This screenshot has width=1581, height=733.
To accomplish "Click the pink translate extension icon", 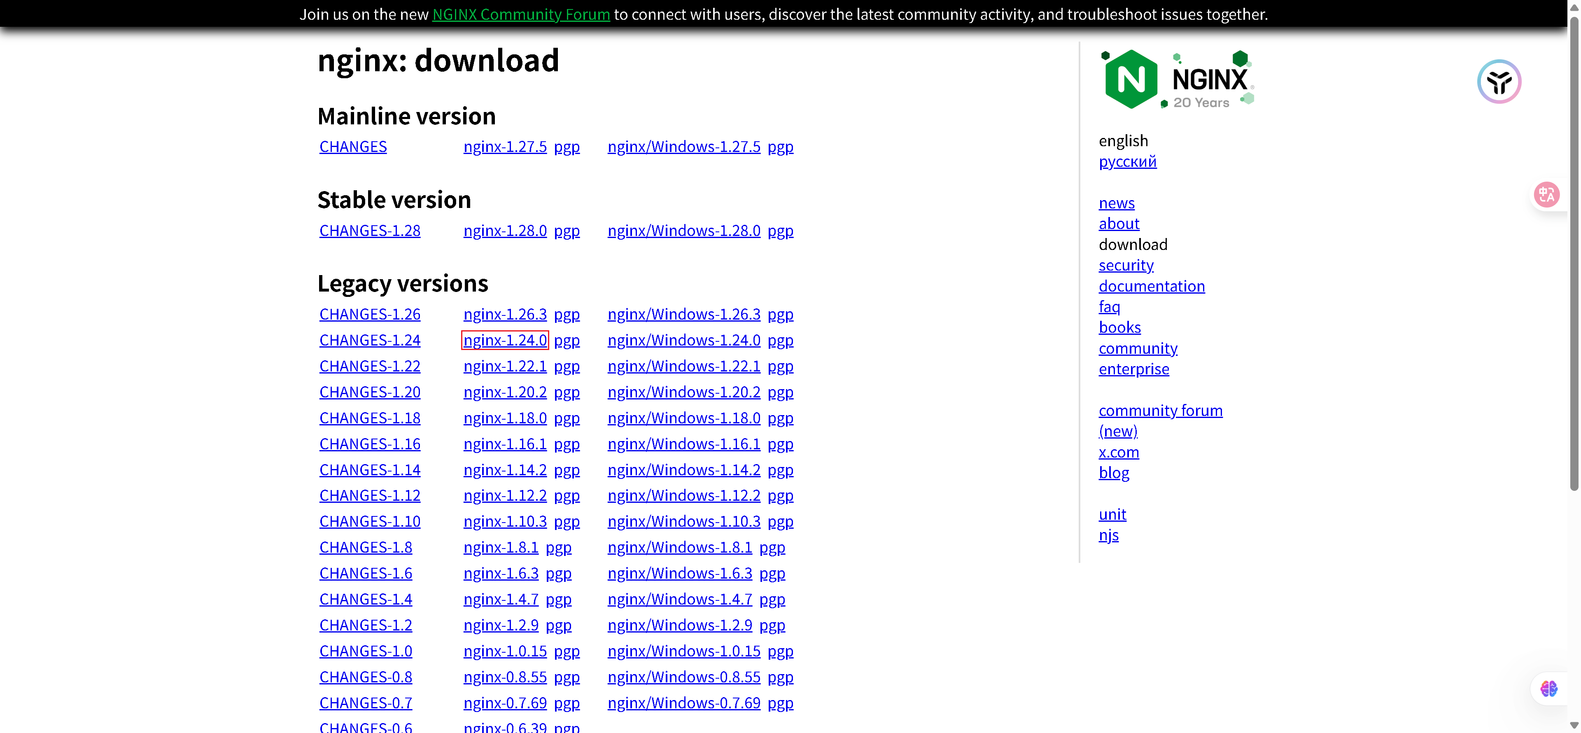I will coord(1546,195).
